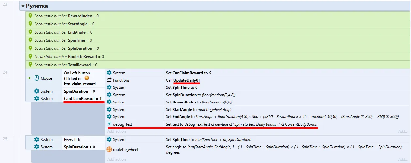Click Add action under the debug_text action
The image size is (411, 163).
pos(116,131)
